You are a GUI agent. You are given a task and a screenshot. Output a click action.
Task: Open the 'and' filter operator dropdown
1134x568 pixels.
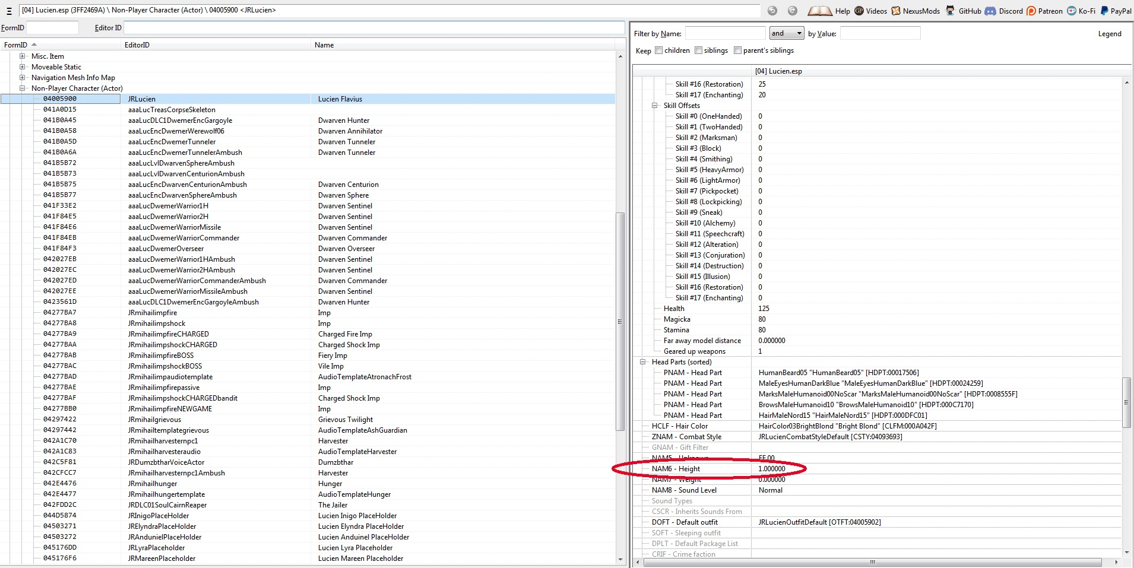pyautogui.click(x=787, y=33)
